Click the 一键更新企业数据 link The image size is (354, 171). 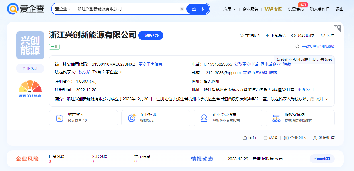click(x=318, y=46)
